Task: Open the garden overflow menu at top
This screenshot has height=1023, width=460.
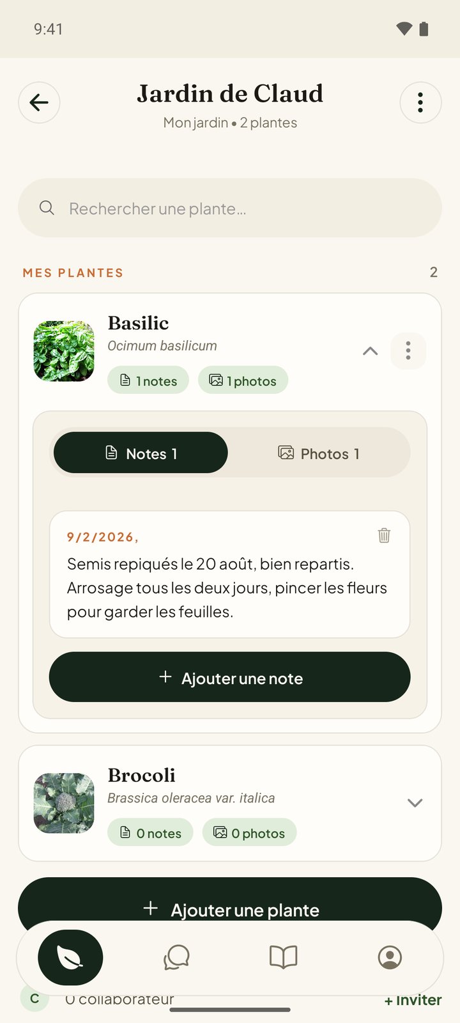Action: [420, 102]
